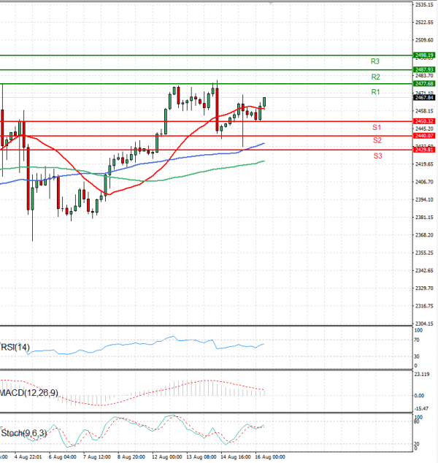Select the red 2450.32 price tag

click(424, 120)
